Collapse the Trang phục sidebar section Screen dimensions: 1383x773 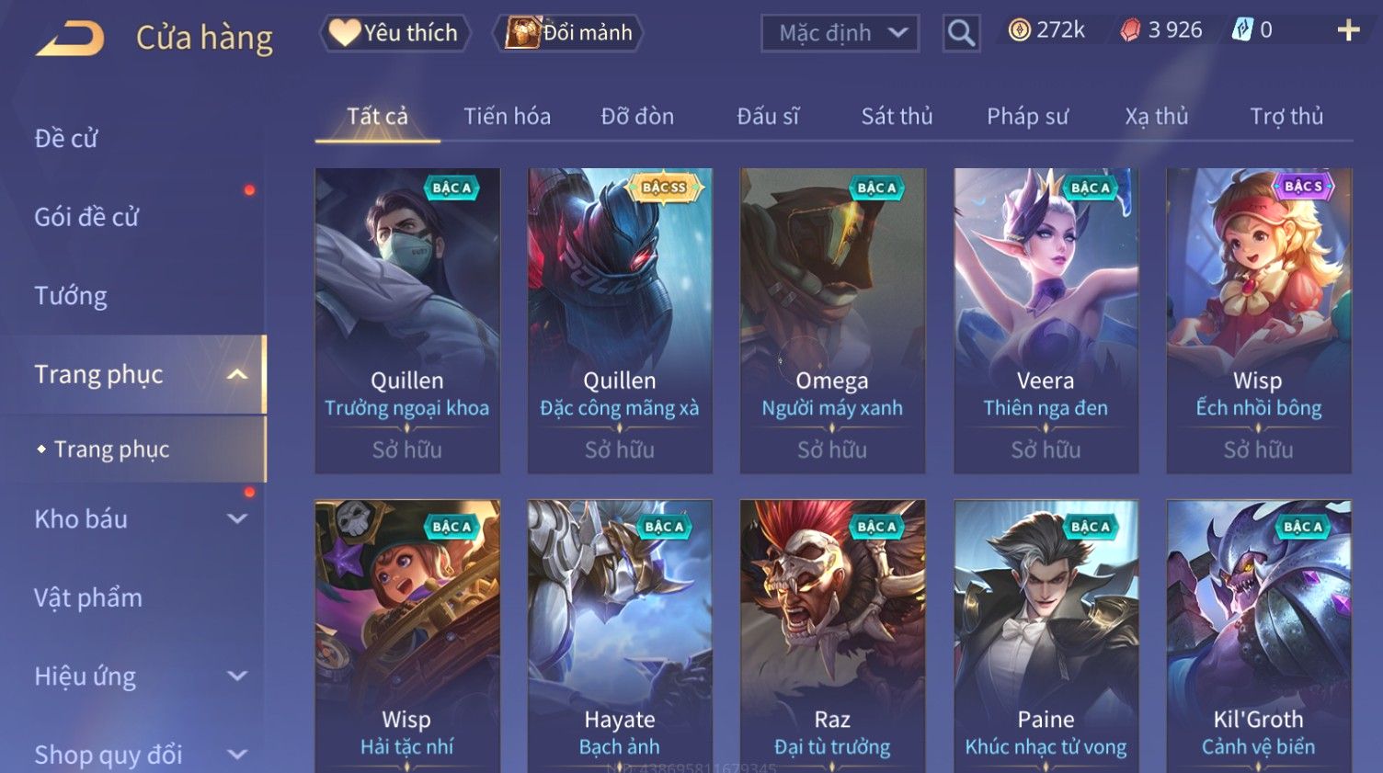(237, 374)
